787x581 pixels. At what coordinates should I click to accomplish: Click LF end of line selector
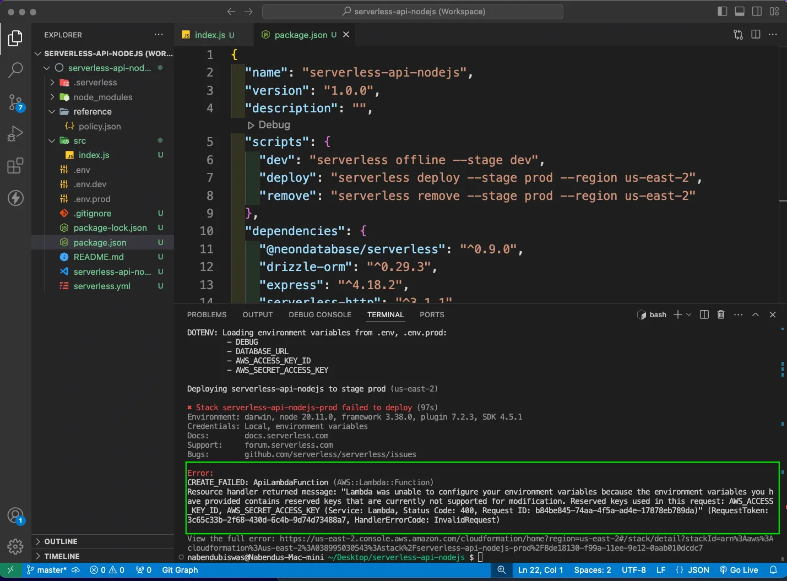coord(661,570)
